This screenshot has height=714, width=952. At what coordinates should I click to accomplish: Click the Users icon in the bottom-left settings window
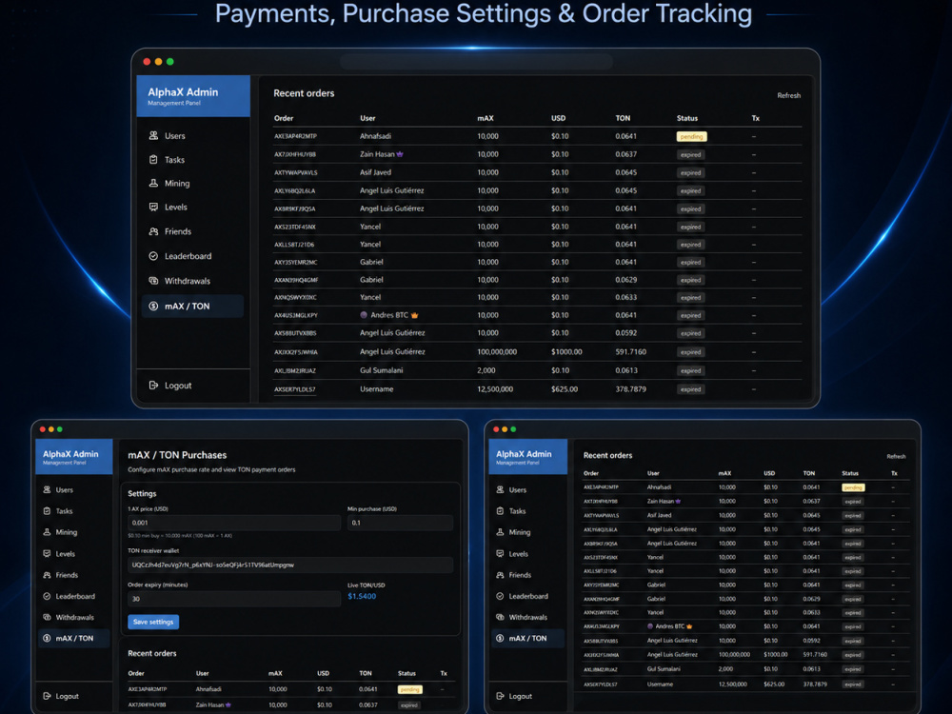(47, 489)
